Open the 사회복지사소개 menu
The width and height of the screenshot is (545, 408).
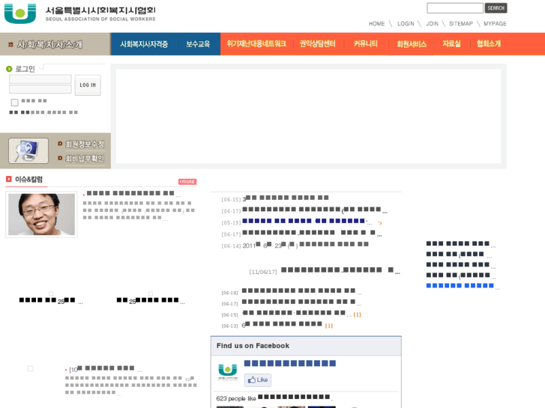point(49,44)
